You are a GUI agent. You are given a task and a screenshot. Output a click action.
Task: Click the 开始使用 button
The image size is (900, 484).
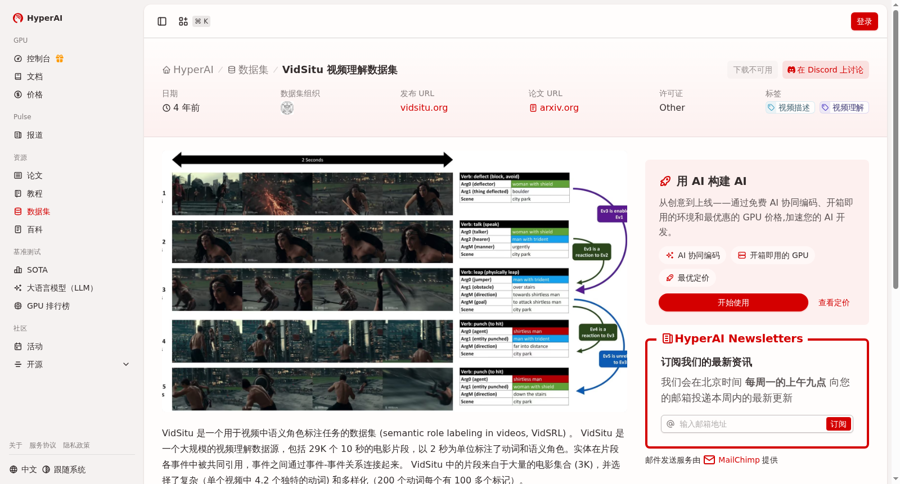coord(733,302)
